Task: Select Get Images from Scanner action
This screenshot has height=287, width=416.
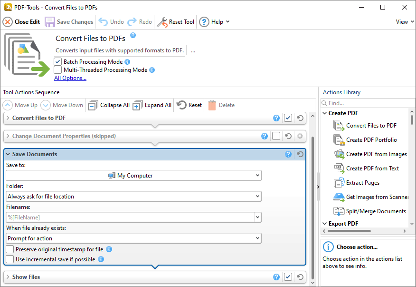Action: (371, 197)
